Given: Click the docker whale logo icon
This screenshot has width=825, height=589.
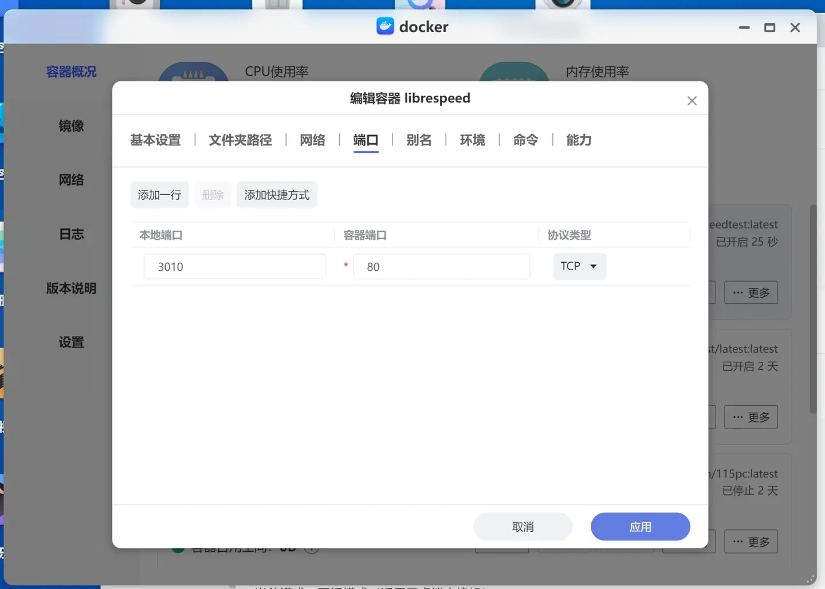Looking at the screenshot, I should point(385,26).
